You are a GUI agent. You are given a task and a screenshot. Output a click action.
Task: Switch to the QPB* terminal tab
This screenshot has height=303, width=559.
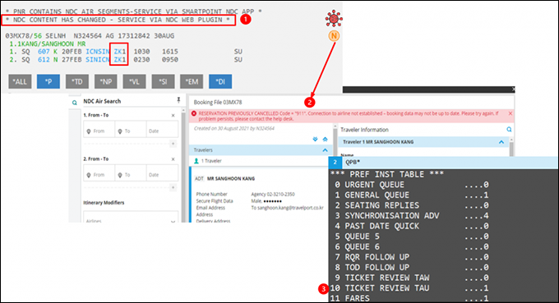click(x=353, y=163)
